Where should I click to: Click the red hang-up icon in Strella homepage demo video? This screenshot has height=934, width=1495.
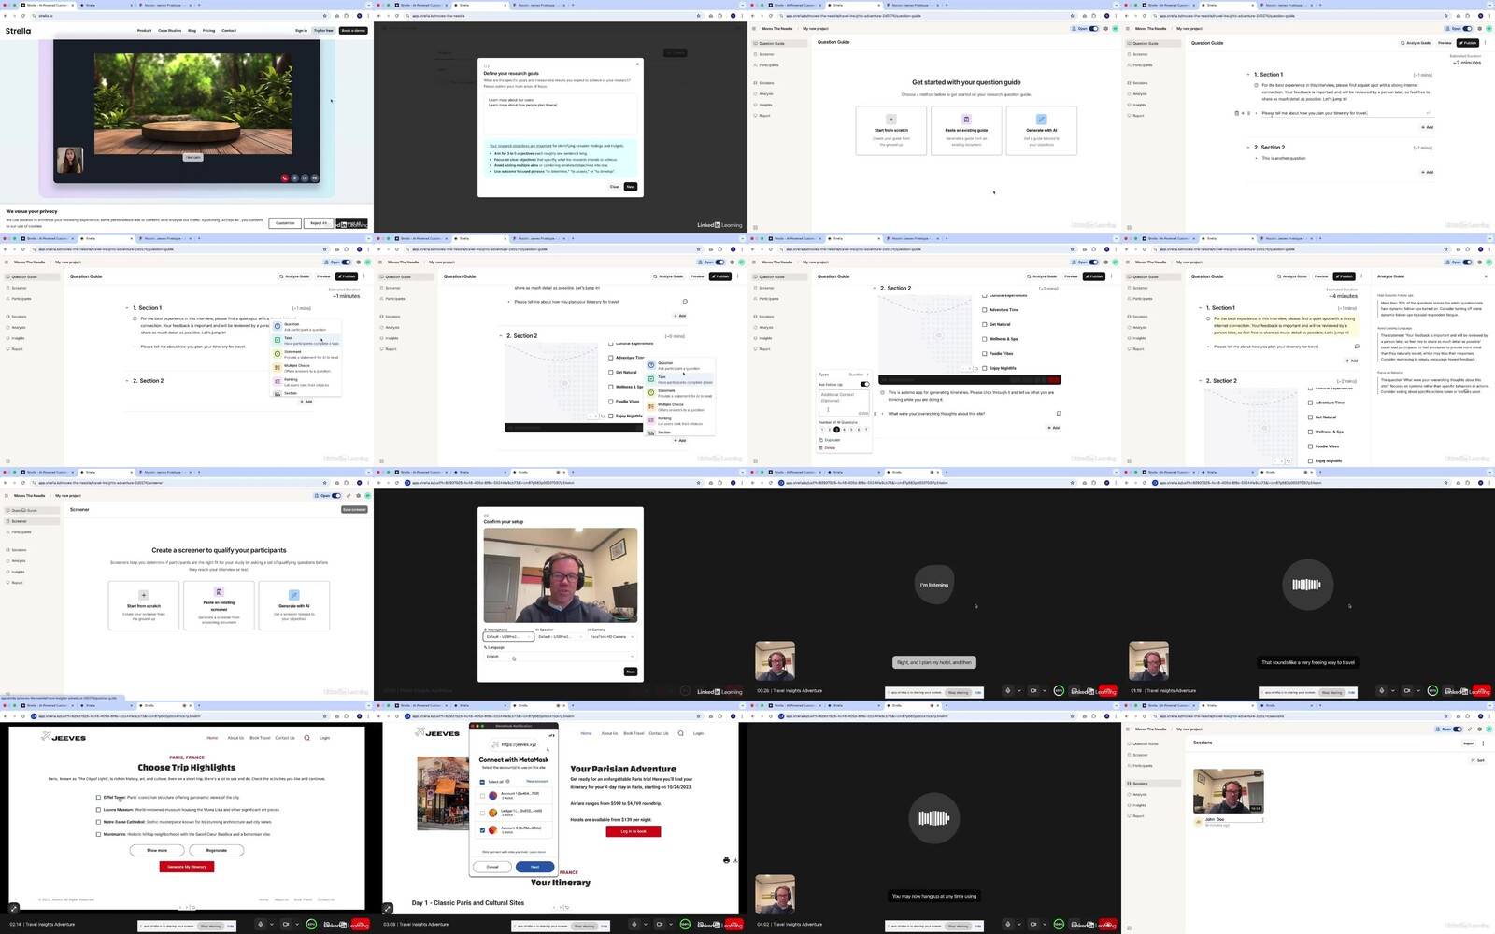[x=285, y=177]
